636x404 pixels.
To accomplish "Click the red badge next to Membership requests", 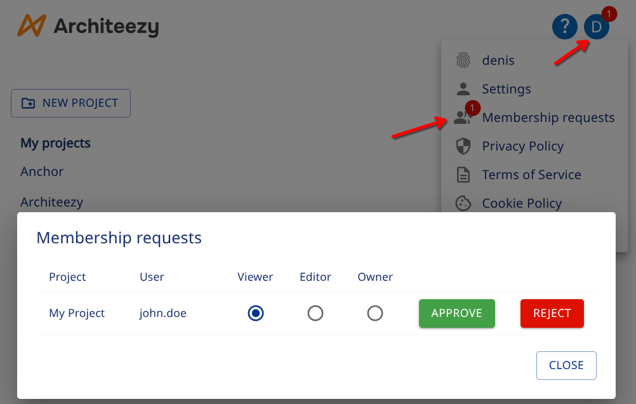I will point(472,108).
